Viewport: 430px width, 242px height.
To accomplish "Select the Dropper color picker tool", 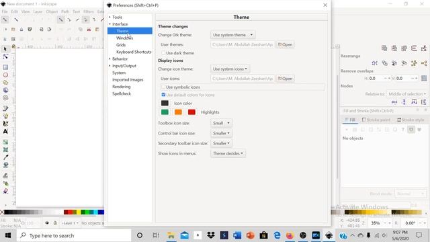I will pos(5,157).
